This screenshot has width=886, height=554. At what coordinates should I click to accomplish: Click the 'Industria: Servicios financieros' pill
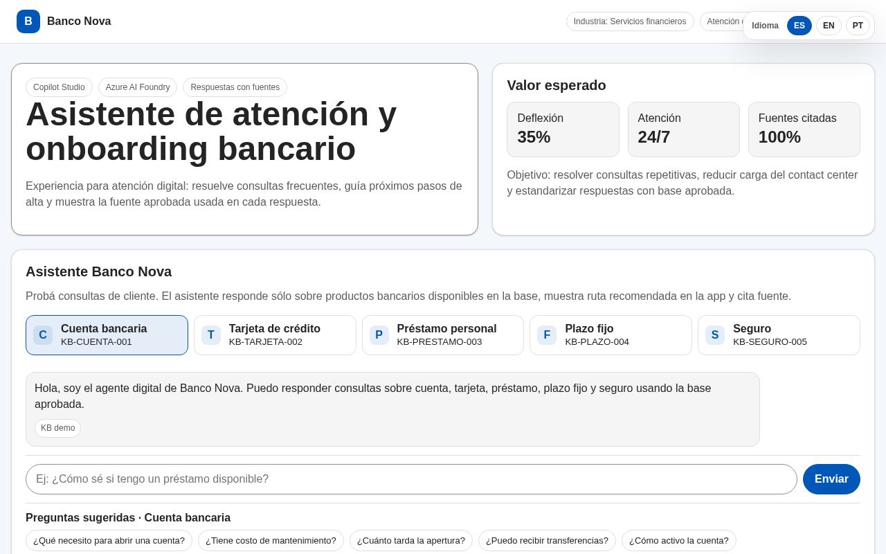(x=630, y=21)
